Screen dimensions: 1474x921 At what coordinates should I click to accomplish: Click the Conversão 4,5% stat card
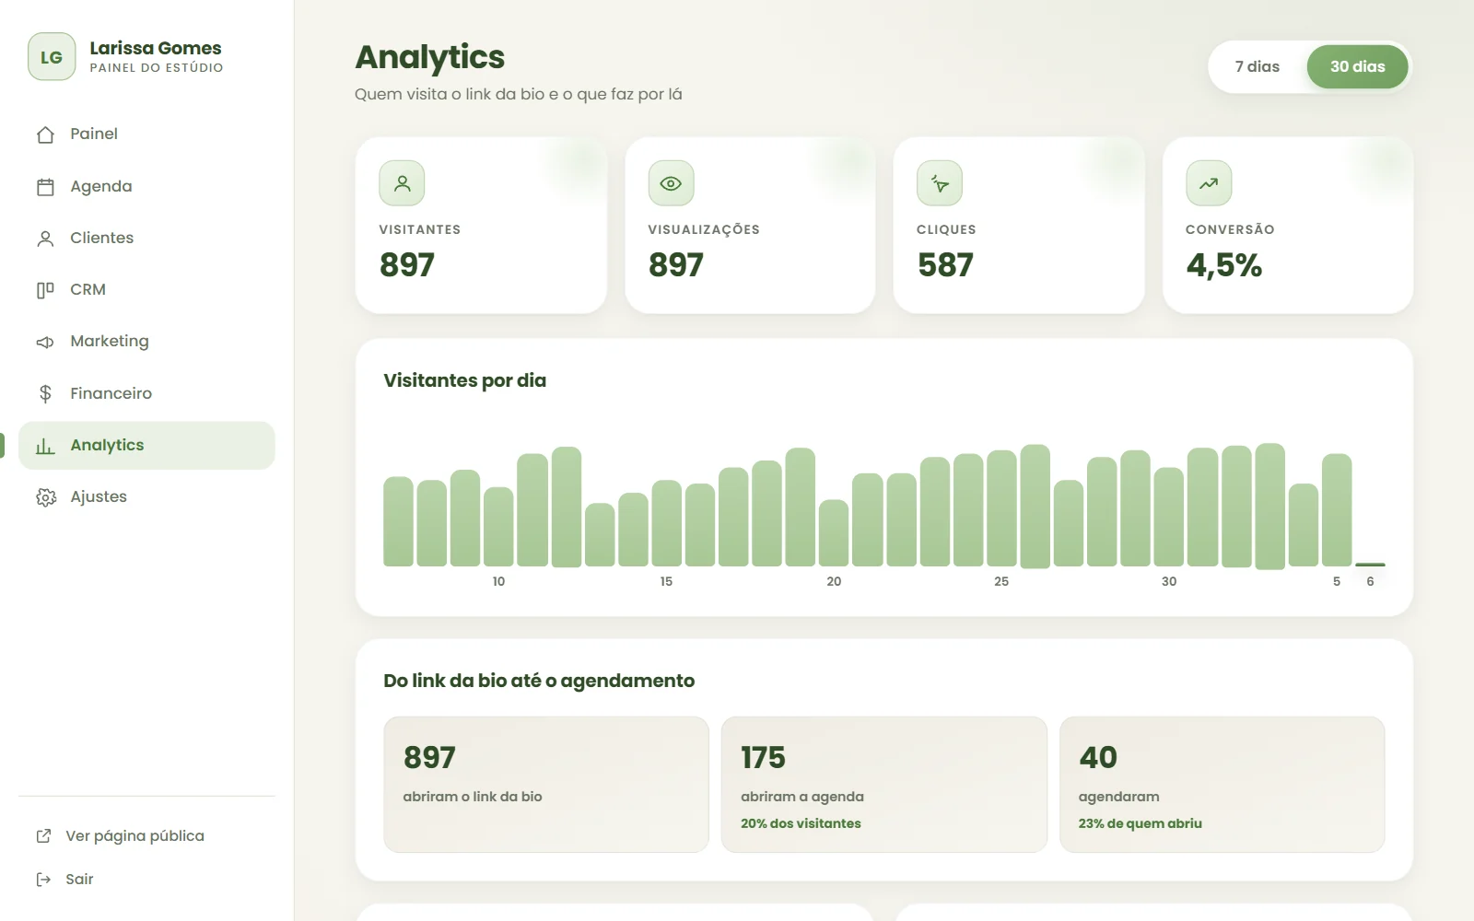1288,226
